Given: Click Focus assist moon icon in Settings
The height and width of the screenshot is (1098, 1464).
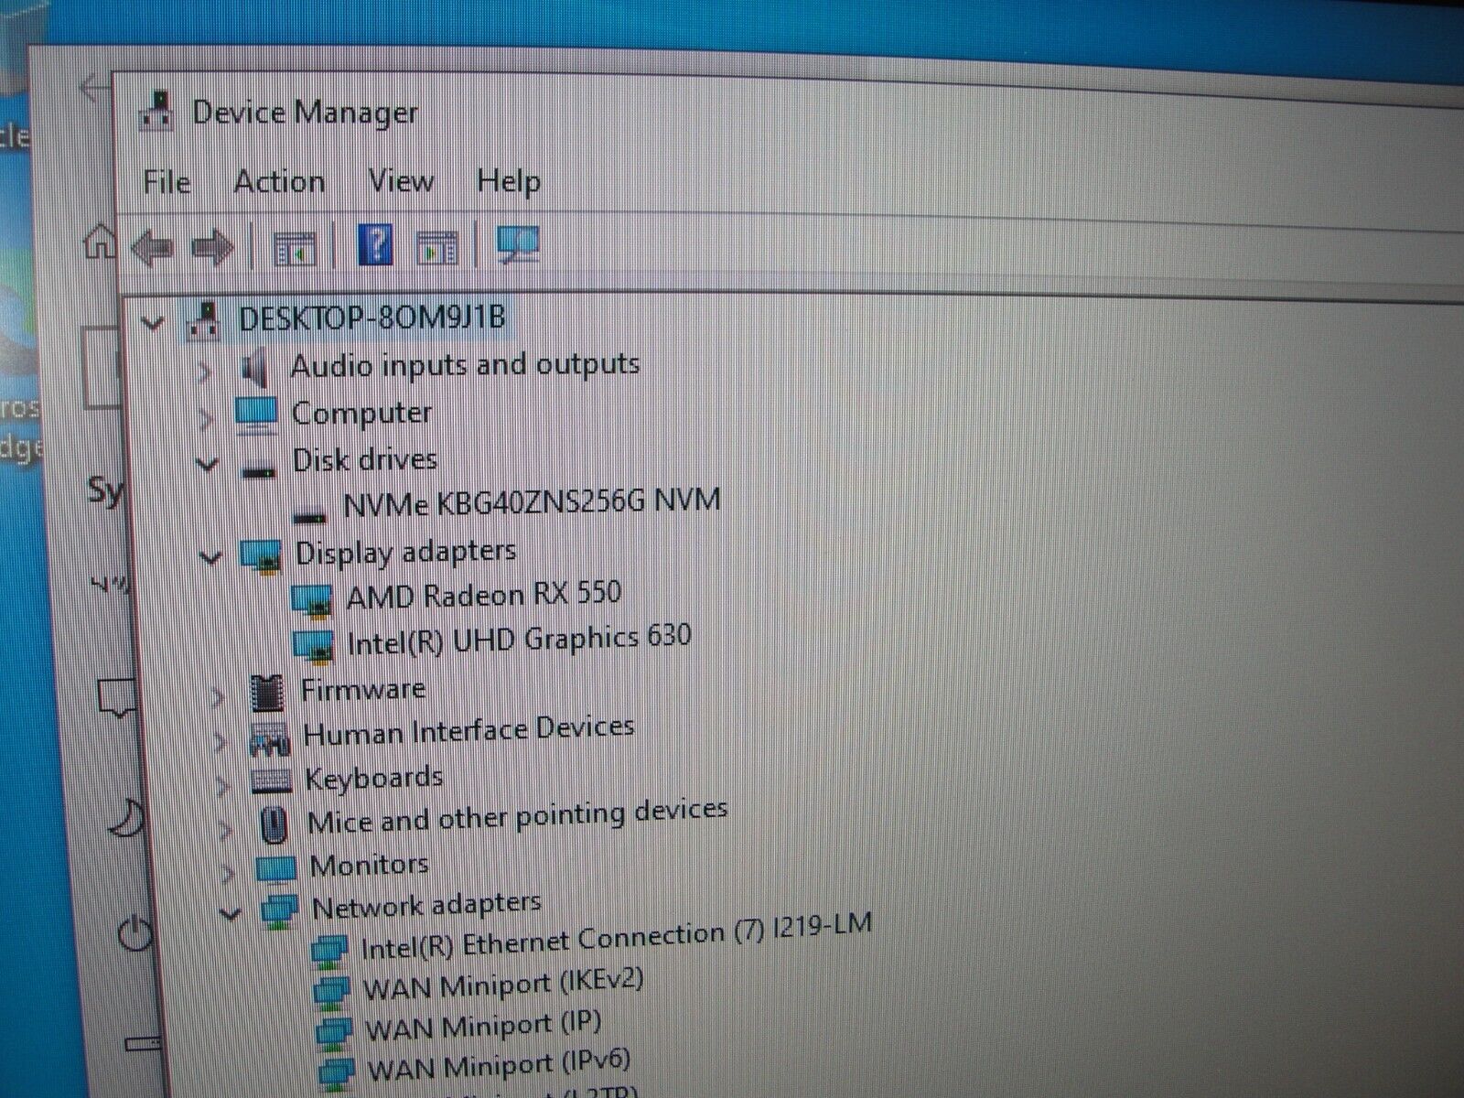Looking at the screenshot, I should [x=125, y=819].
